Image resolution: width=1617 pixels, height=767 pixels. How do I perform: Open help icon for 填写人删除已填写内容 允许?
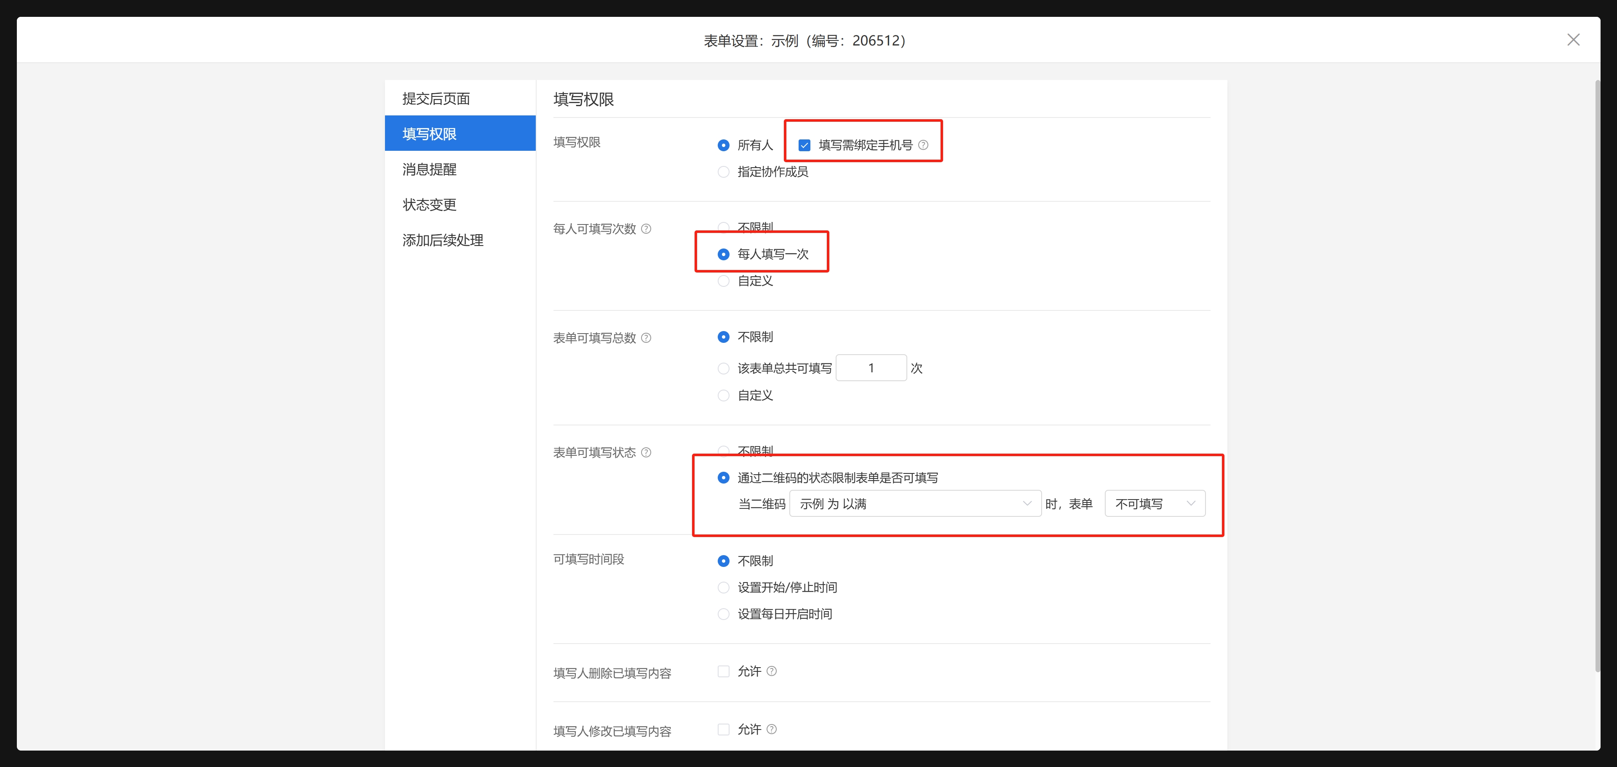(772, 671)
